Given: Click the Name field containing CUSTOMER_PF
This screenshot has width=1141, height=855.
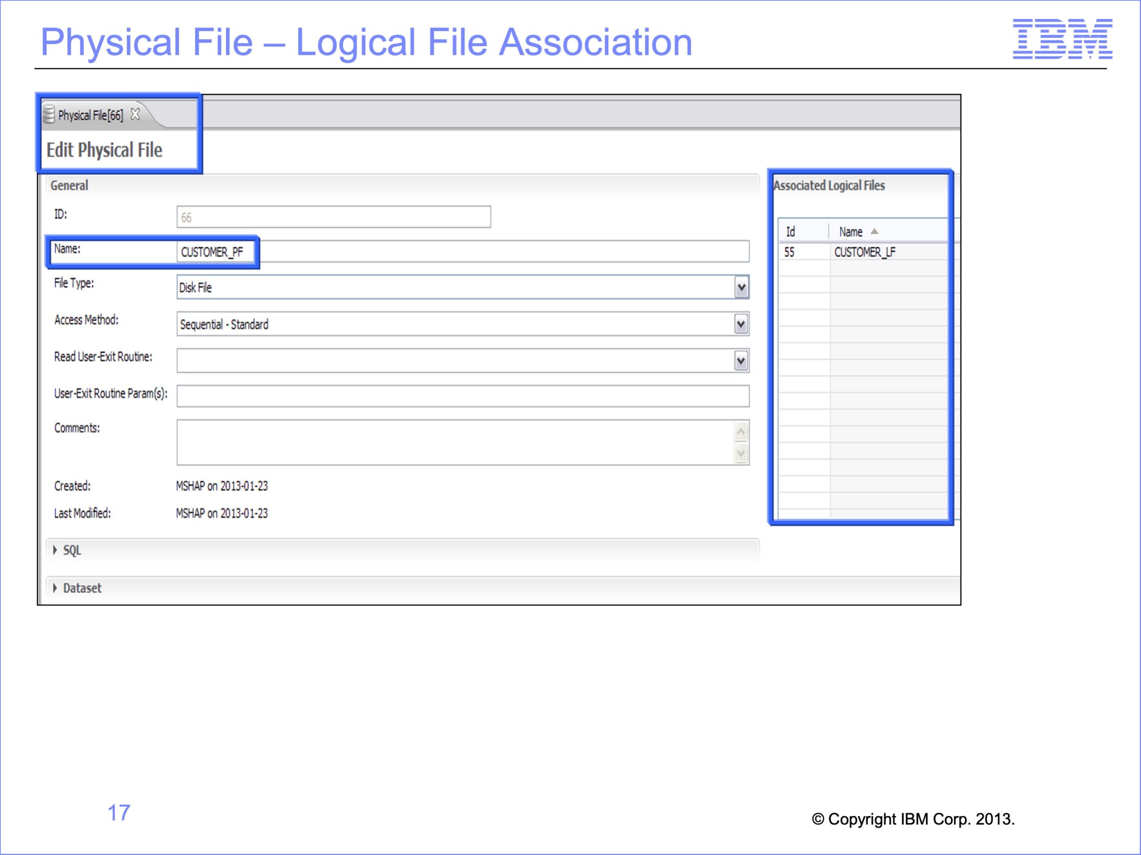Looking at the screenshot, I should click(463, 252).
